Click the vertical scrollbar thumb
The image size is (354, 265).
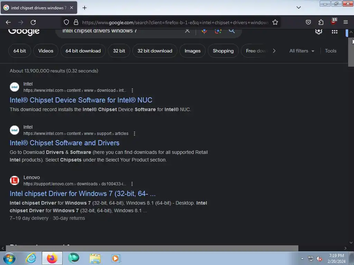pos(351,52)
